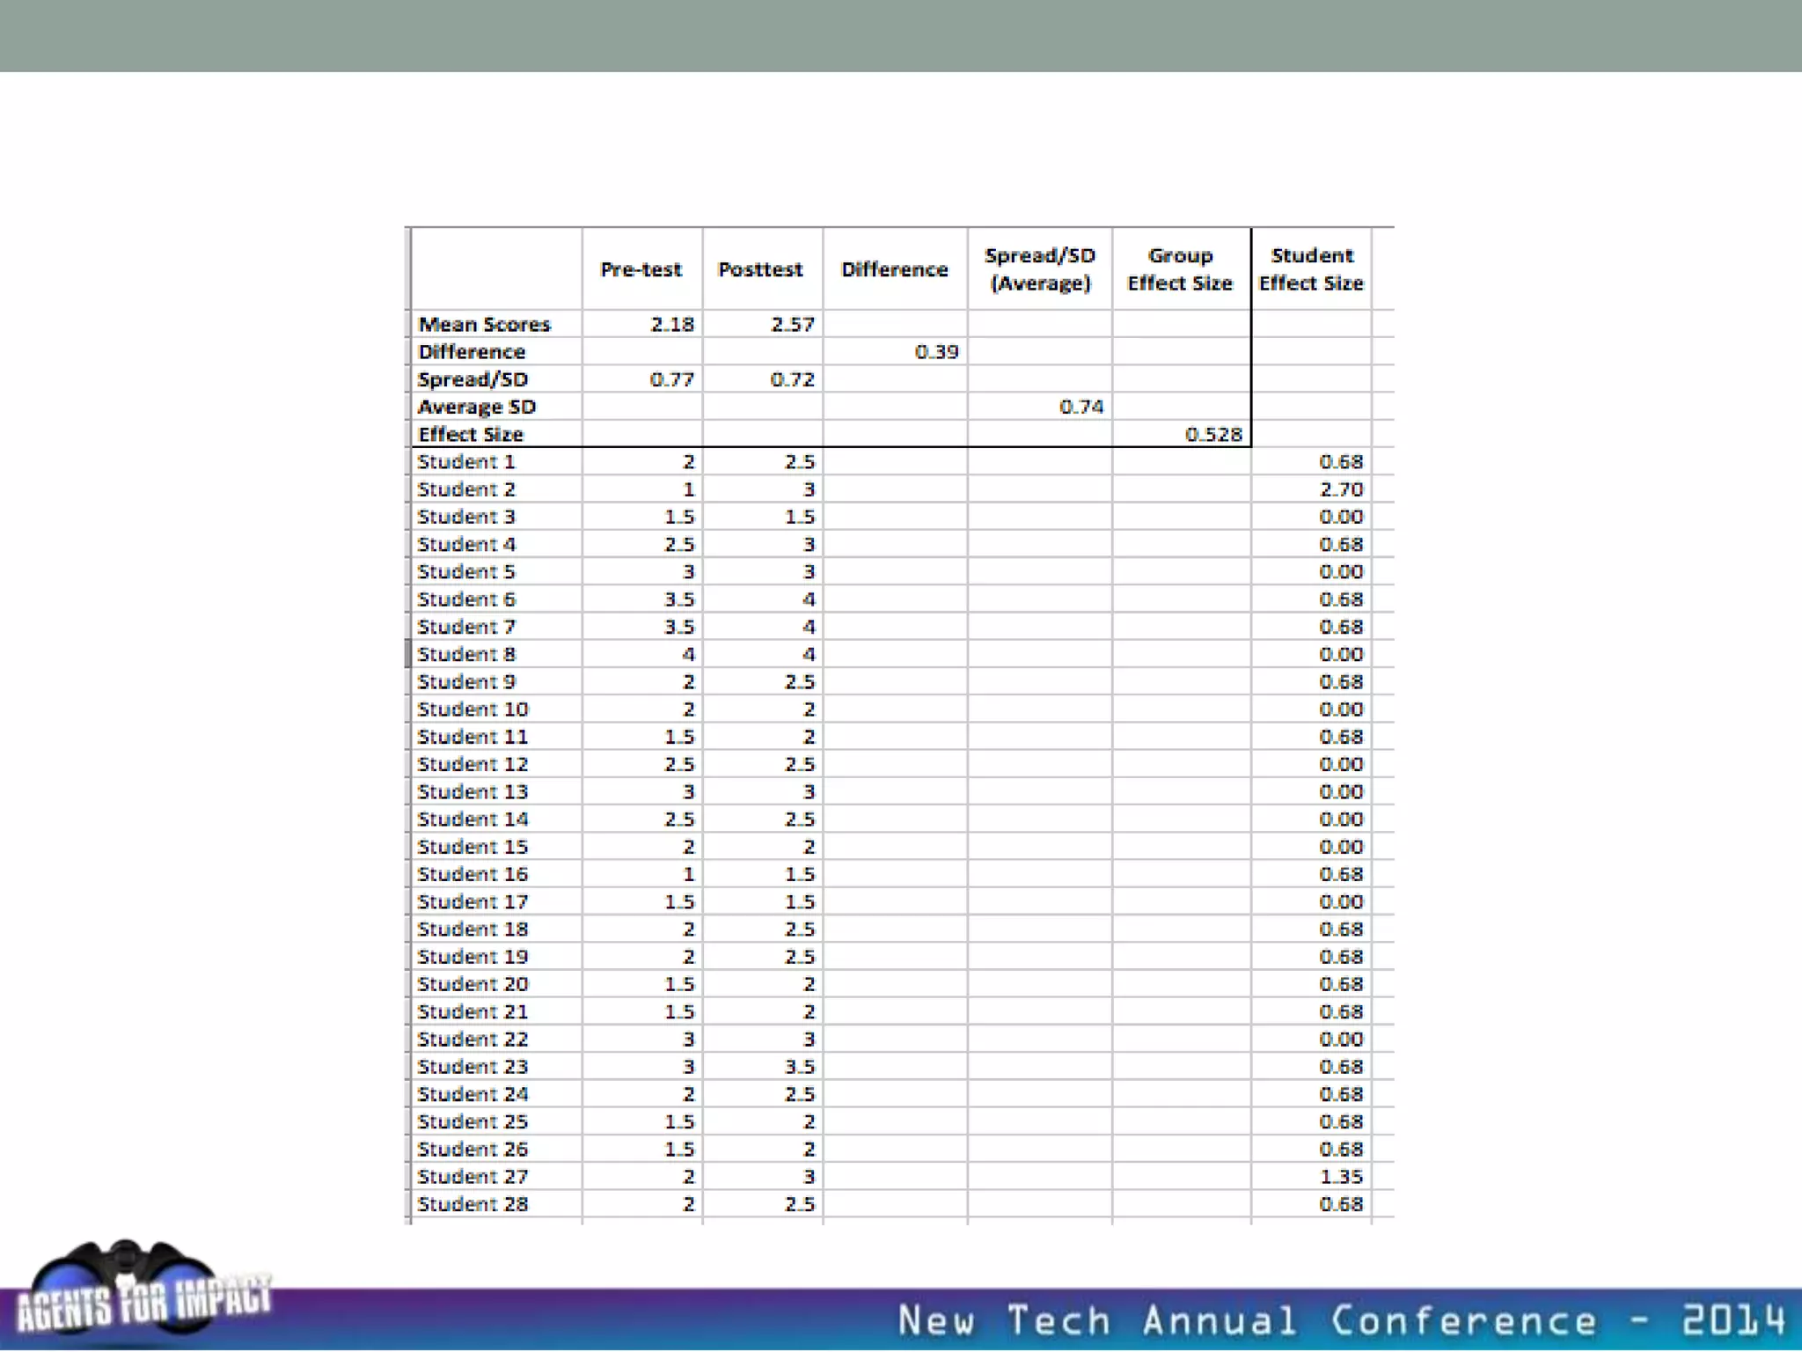1802x1352 pixels.
Task: Select the 2.18 mean pre-test cell
Action: pyautogui.click(x=671, y=325)
